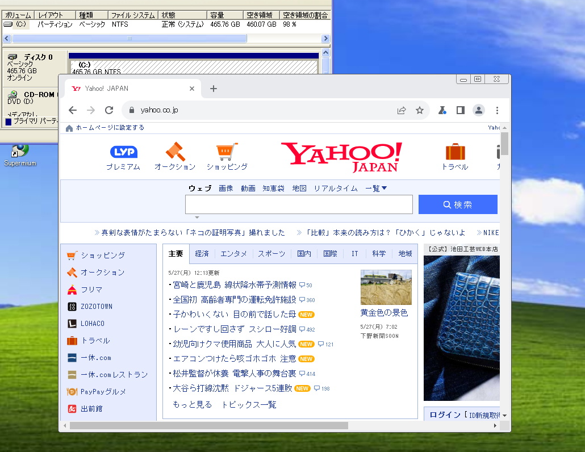Select the Disk 0 icon in Disk Management
Screen dimensions: 585x452
[12, 57]
